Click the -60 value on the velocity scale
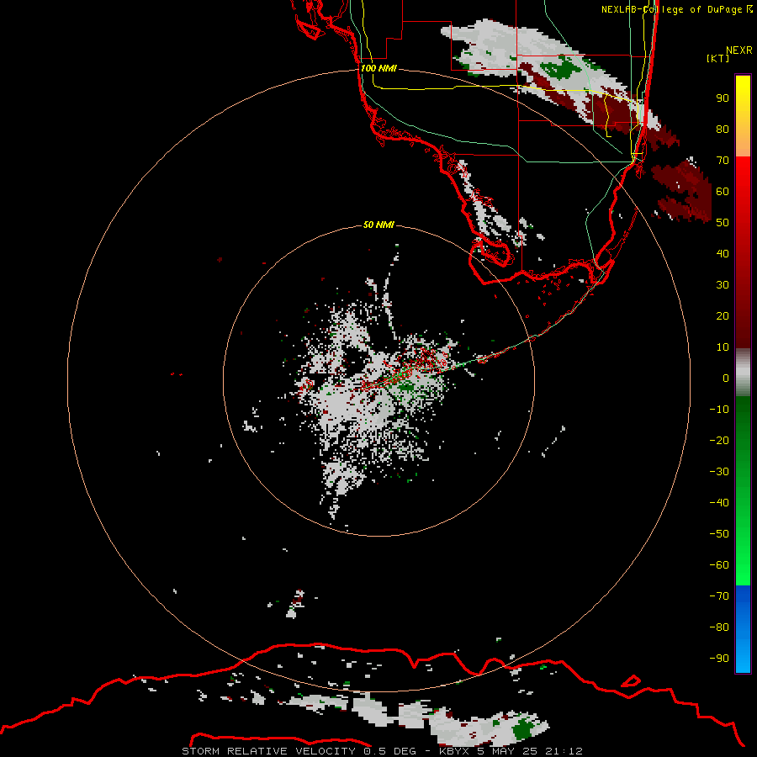The image size is (757, 757). tap(719, 565)
